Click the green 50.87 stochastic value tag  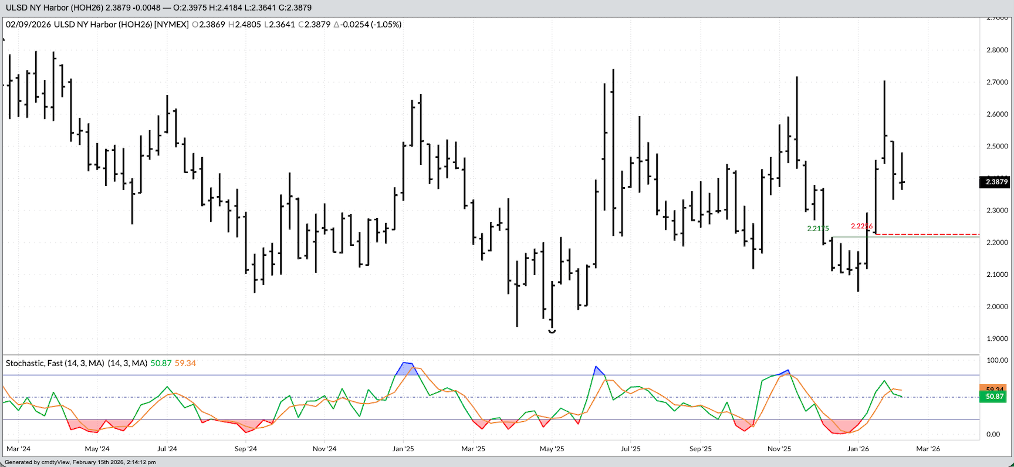tap(995, 397)
